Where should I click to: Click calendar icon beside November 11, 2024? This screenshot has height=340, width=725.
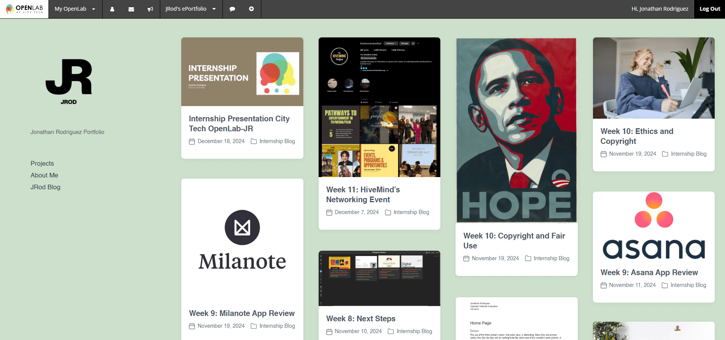tap(604, 285)
